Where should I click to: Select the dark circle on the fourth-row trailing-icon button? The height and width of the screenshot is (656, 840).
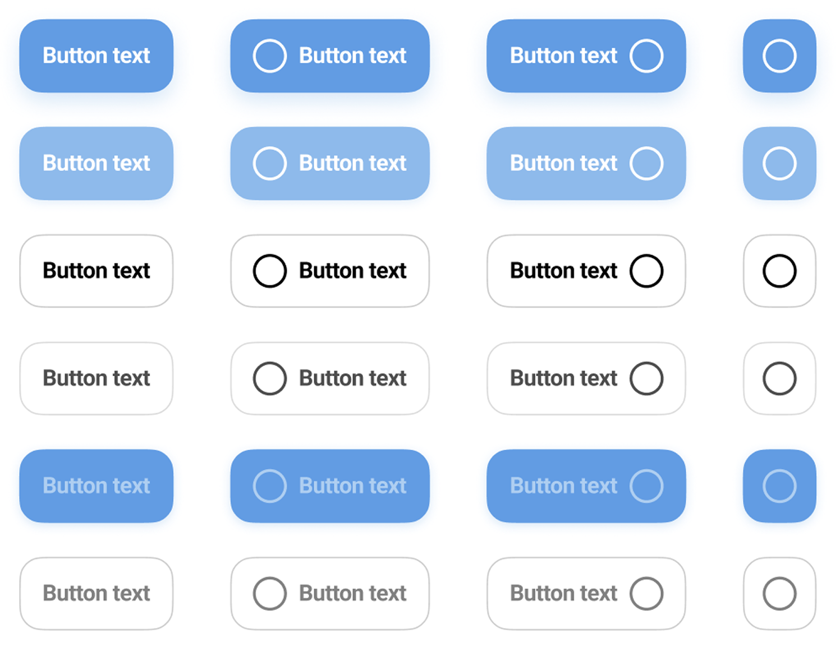(647, 378)
